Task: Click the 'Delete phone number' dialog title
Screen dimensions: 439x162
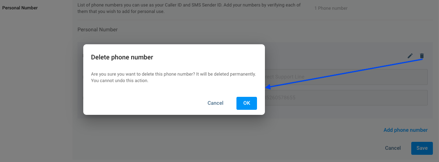Action: (122, 57)
